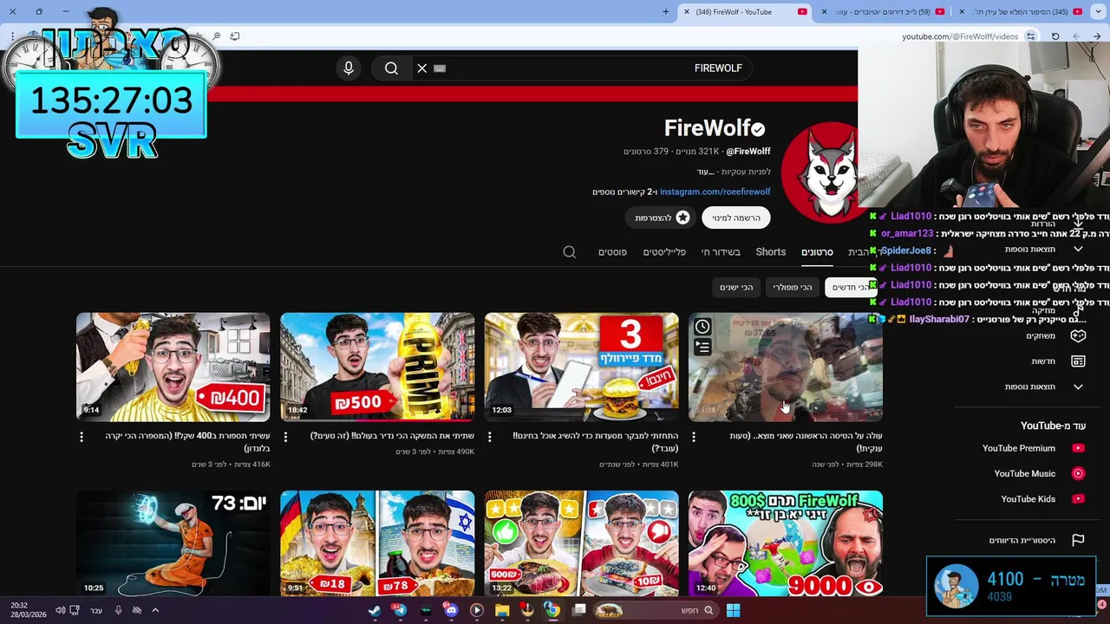Viewport: 1110px width, 624px height.
Task: Open the site information icon beside the URL
Action: pyautogui.click(x=1030, y=36)
